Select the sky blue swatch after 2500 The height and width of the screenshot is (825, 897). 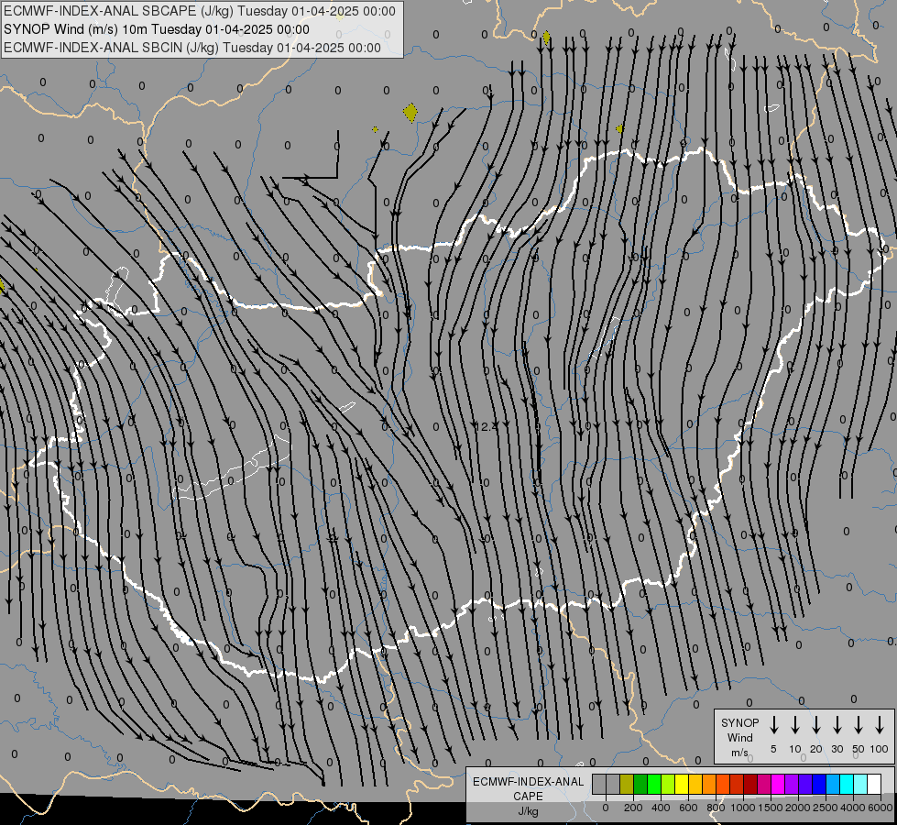tap(832, 785)
